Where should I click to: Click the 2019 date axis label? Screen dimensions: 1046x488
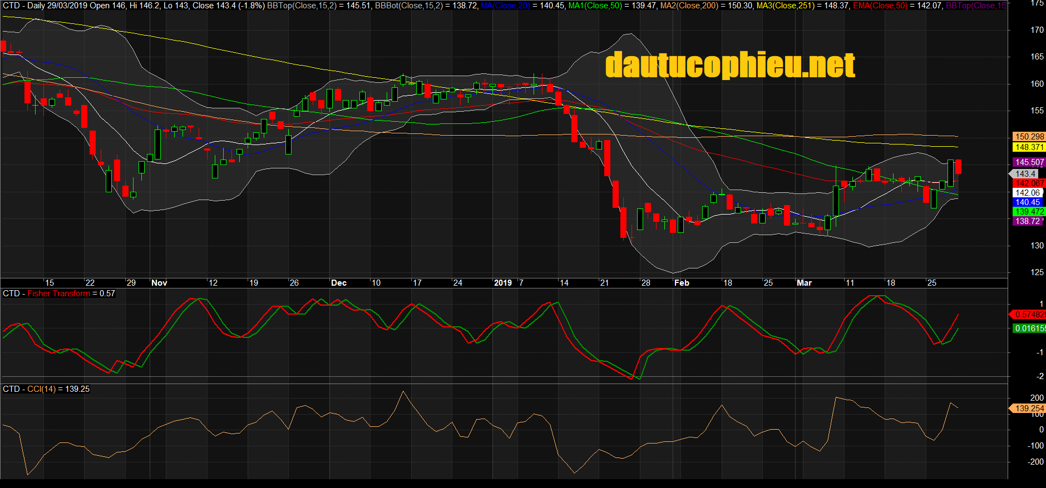coord(503,283)
